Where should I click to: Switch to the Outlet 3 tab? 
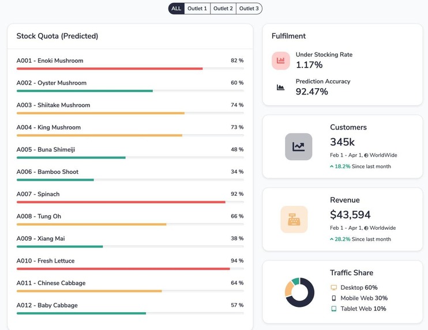point(249,9)
